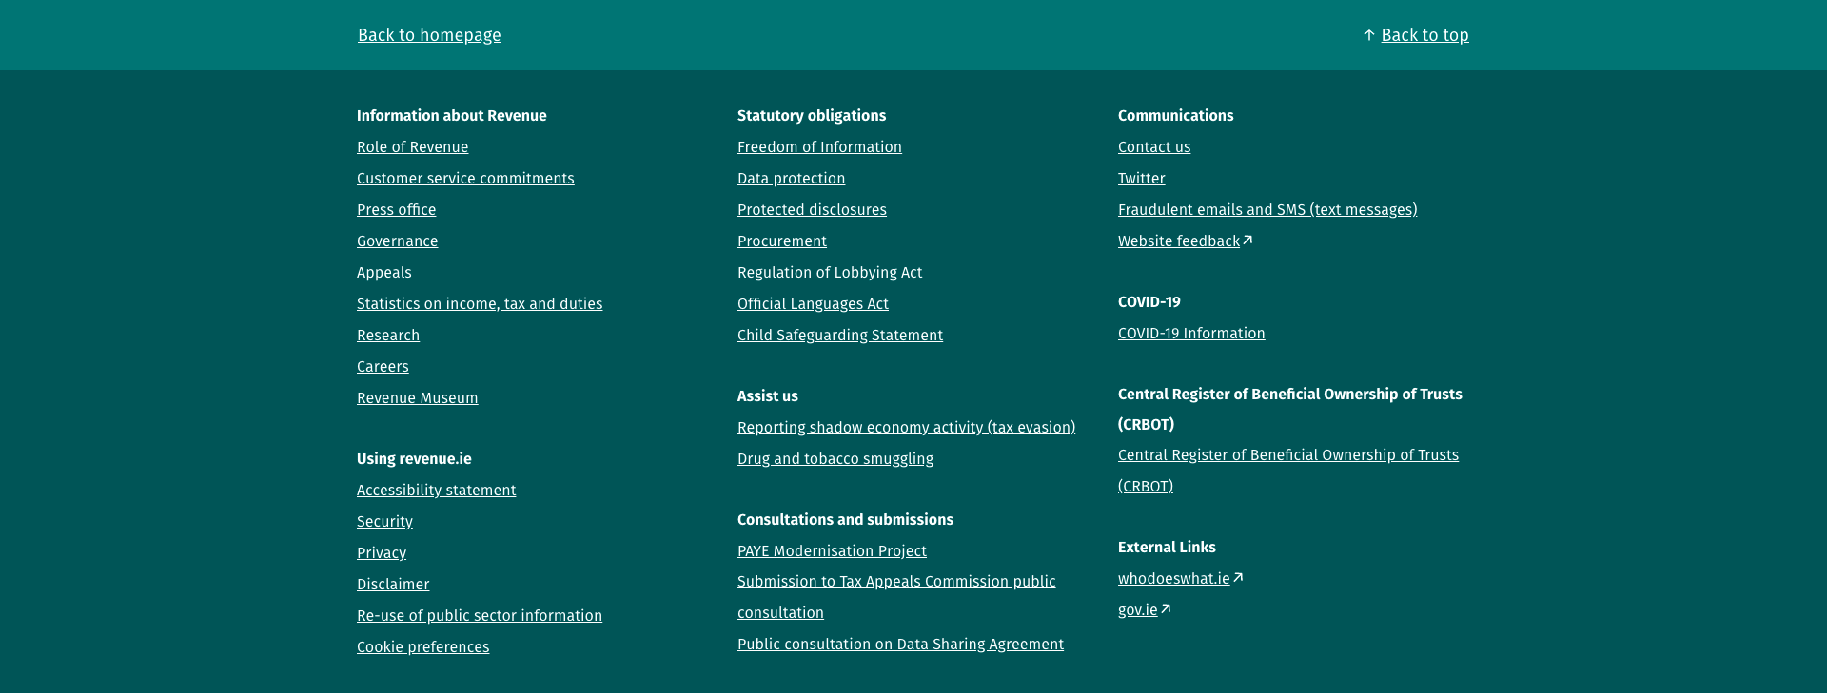Click external-link arrow next to whodoeswhat.ie
This screenshot has height=693, width=1827.
[x=1238, y=578]
